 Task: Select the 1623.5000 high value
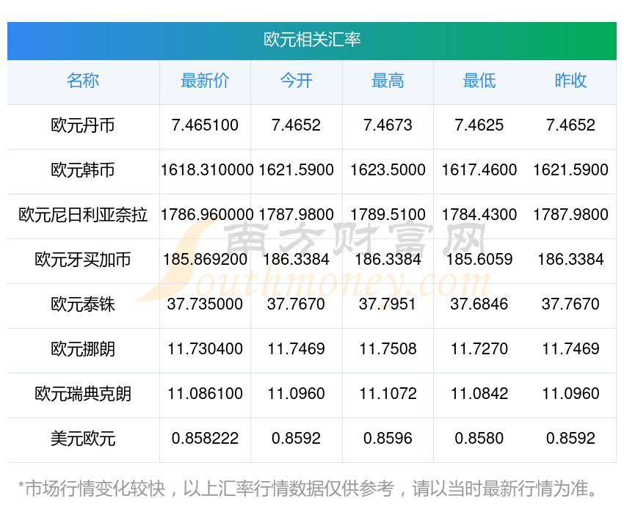[x=388, y=170]
